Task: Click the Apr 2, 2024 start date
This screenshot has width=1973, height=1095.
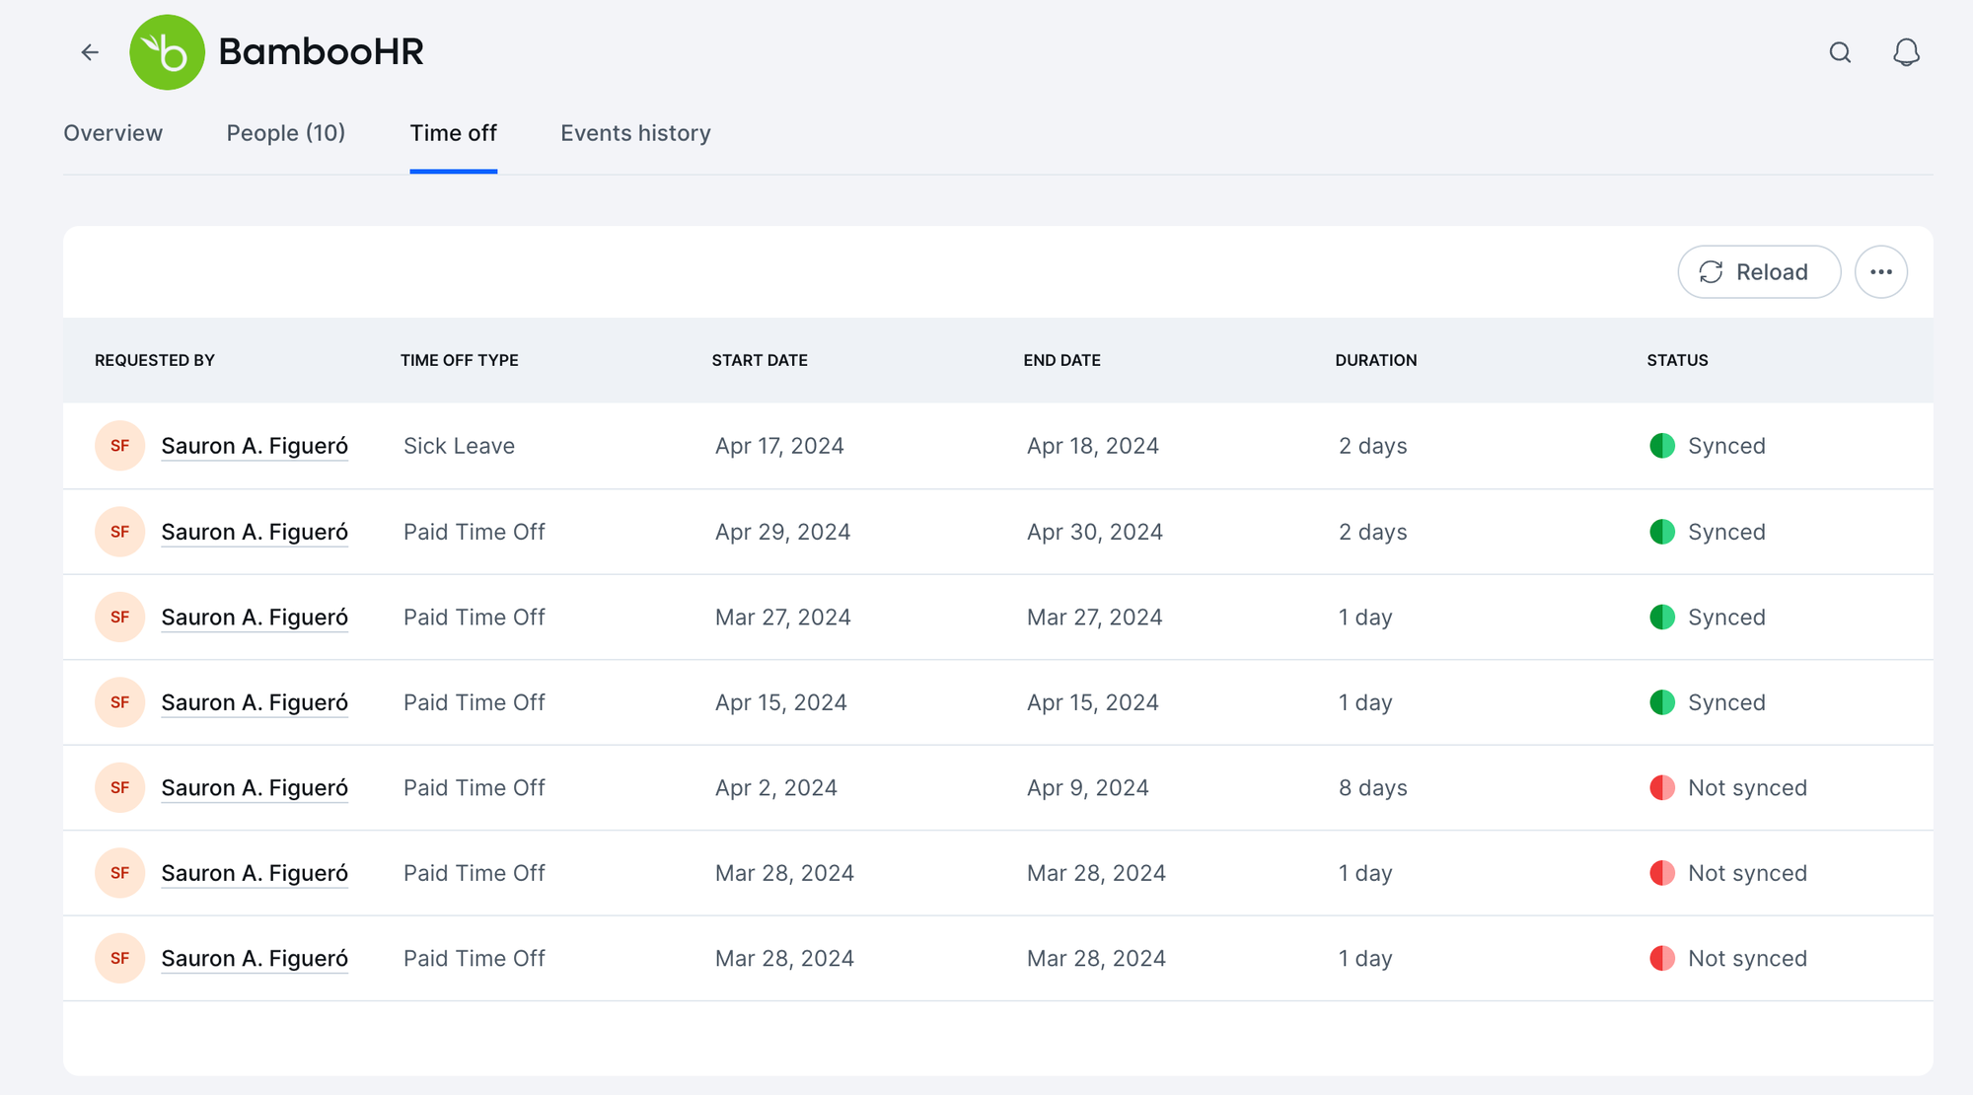Action: pyautogui.click(x=776, y=788)
